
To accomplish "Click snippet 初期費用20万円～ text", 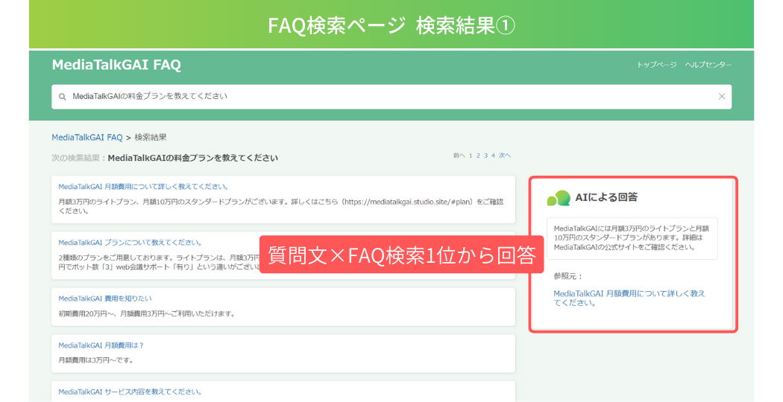I will click(147, 313).
